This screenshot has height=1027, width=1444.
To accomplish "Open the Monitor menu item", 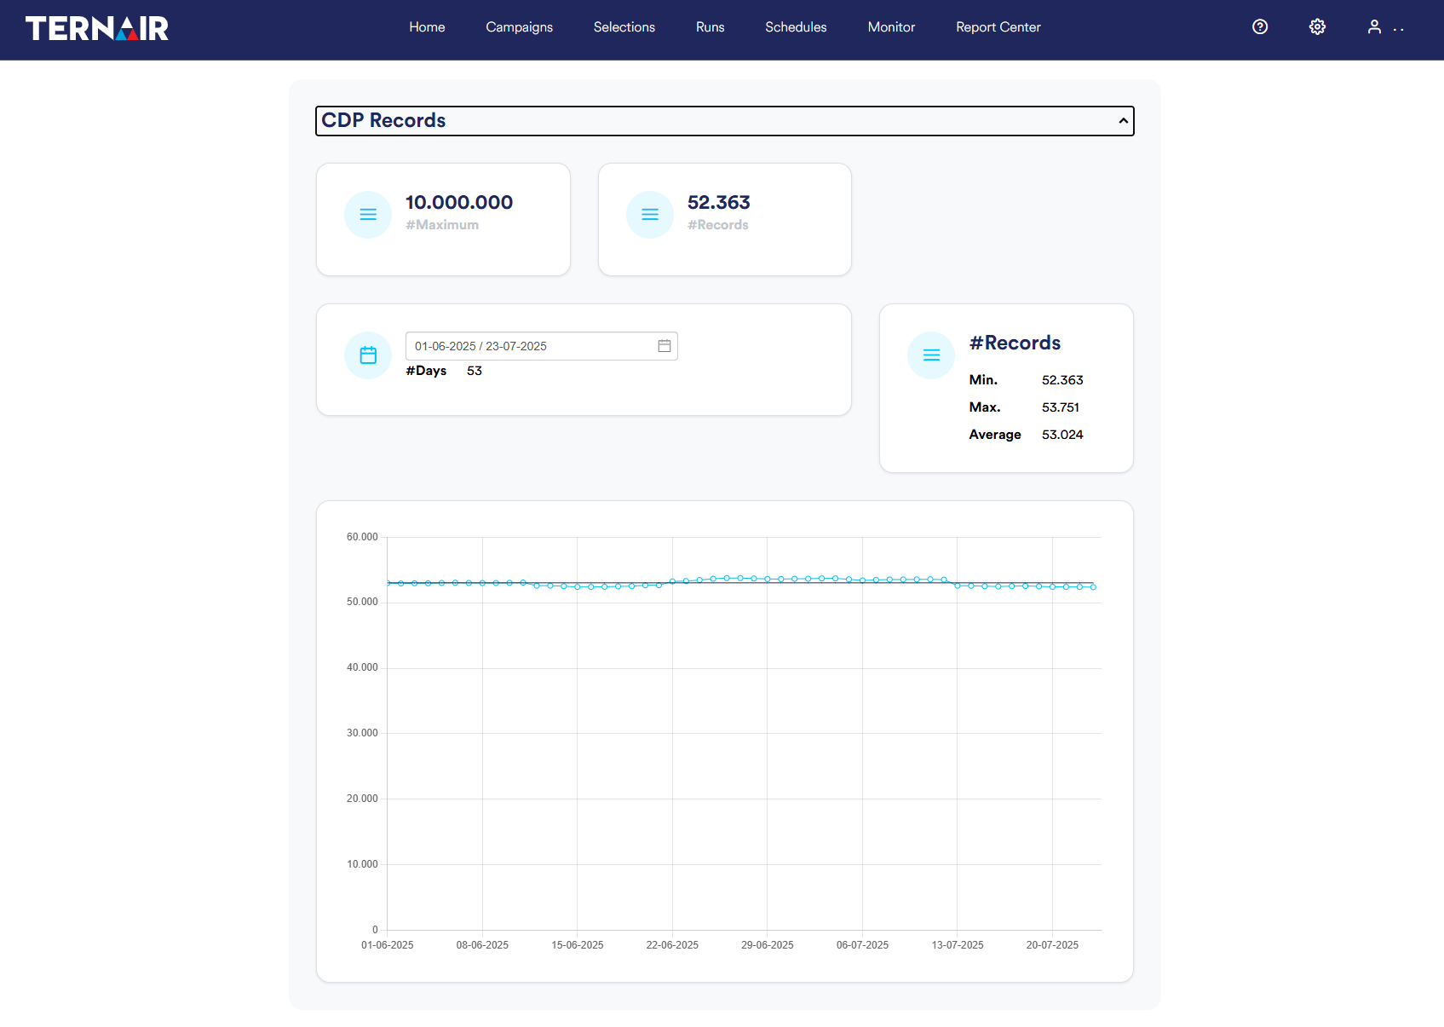I will 891,27.
